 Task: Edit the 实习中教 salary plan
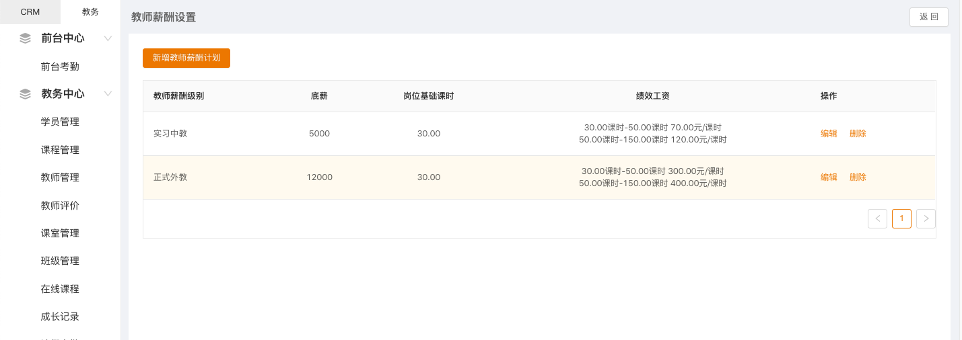[x=829, y=134]
